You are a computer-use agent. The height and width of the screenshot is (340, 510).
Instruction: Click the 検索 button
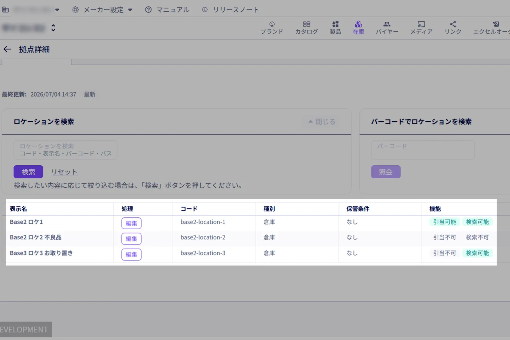(x=28, y=172)
